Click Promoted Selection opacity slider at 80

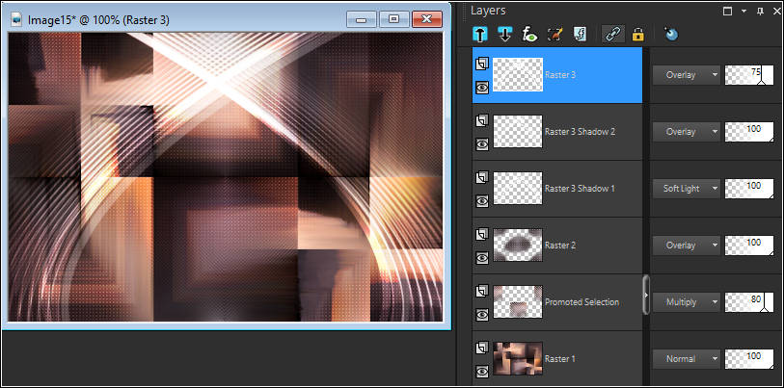[749, 302]
